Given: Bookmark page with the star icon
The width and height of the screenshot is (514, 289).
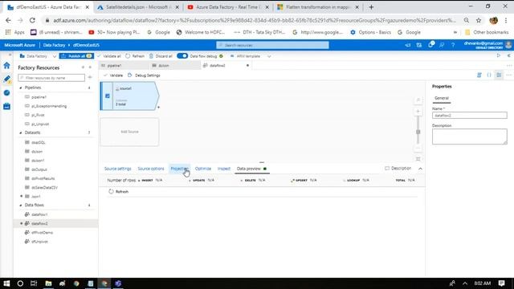Looking at the screenshot, I should point(479,20).
